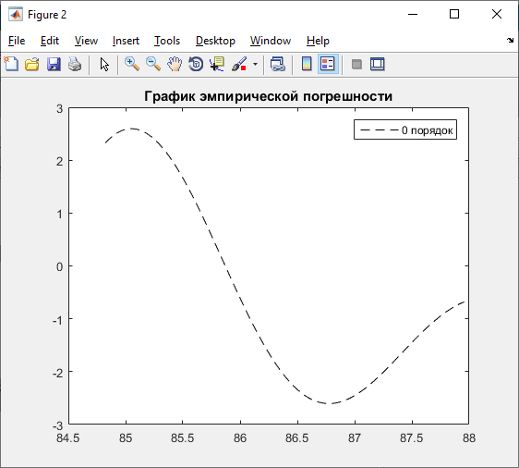The width and height of the screenshot is (519, 468).
Task: Click the x-axis tick label 87.5
Action: coord(412,438)
